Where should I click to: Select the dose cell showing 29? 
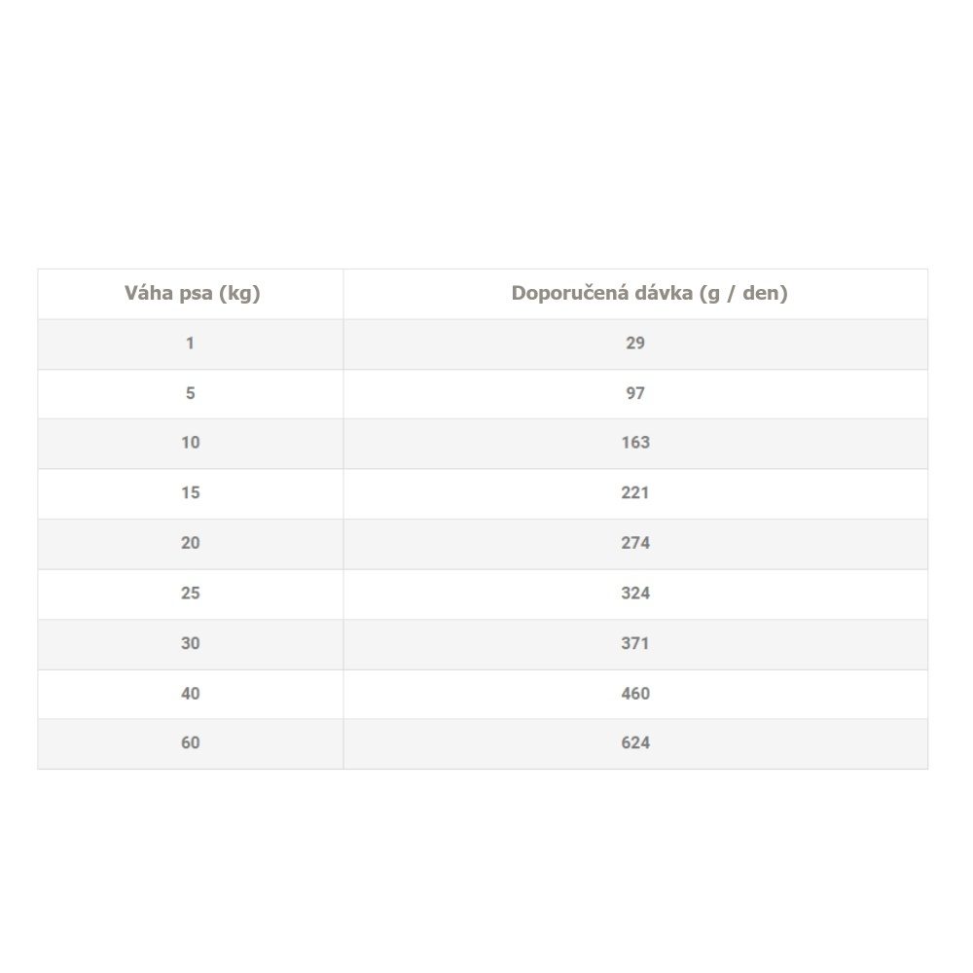pos(635,342)
